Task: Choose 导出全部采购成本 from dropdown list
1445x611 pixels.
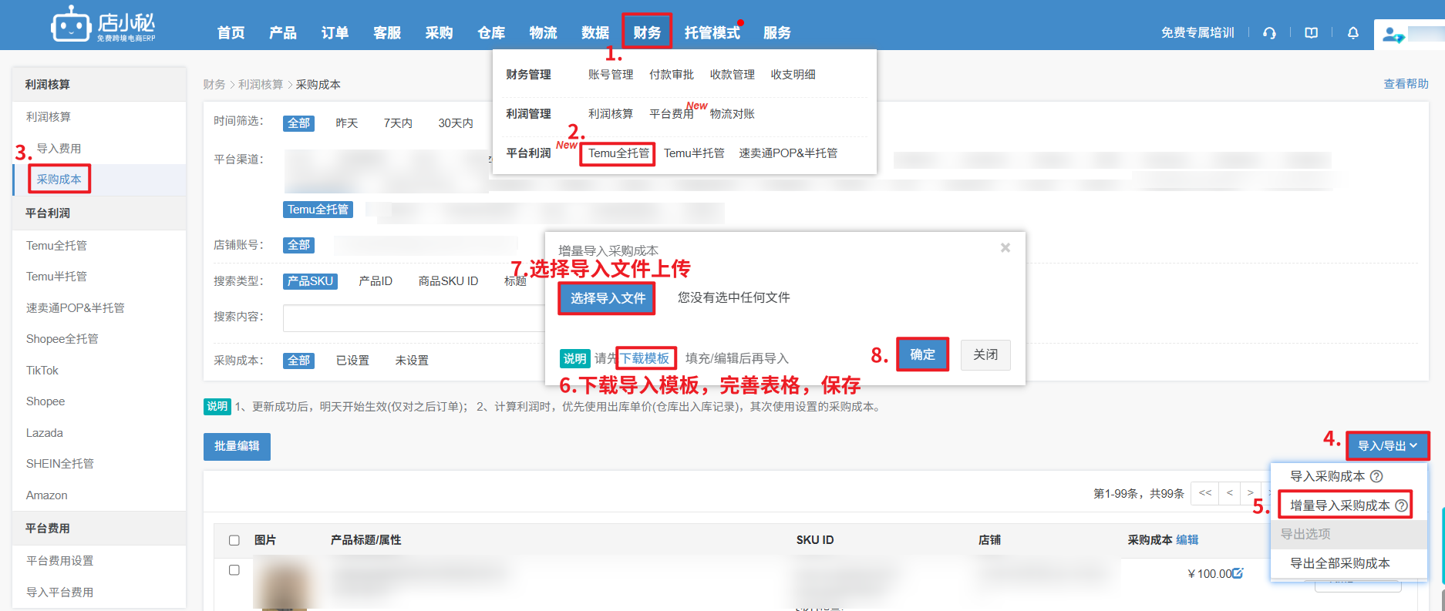Action: click(x=1339, y=563)
